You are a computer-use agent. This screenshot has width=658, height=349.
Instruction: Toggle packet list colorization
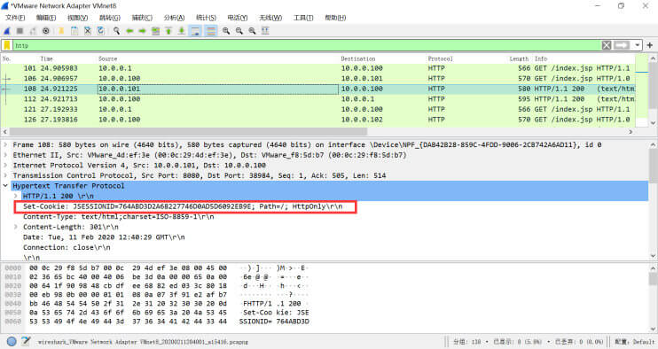click(211, 31)
